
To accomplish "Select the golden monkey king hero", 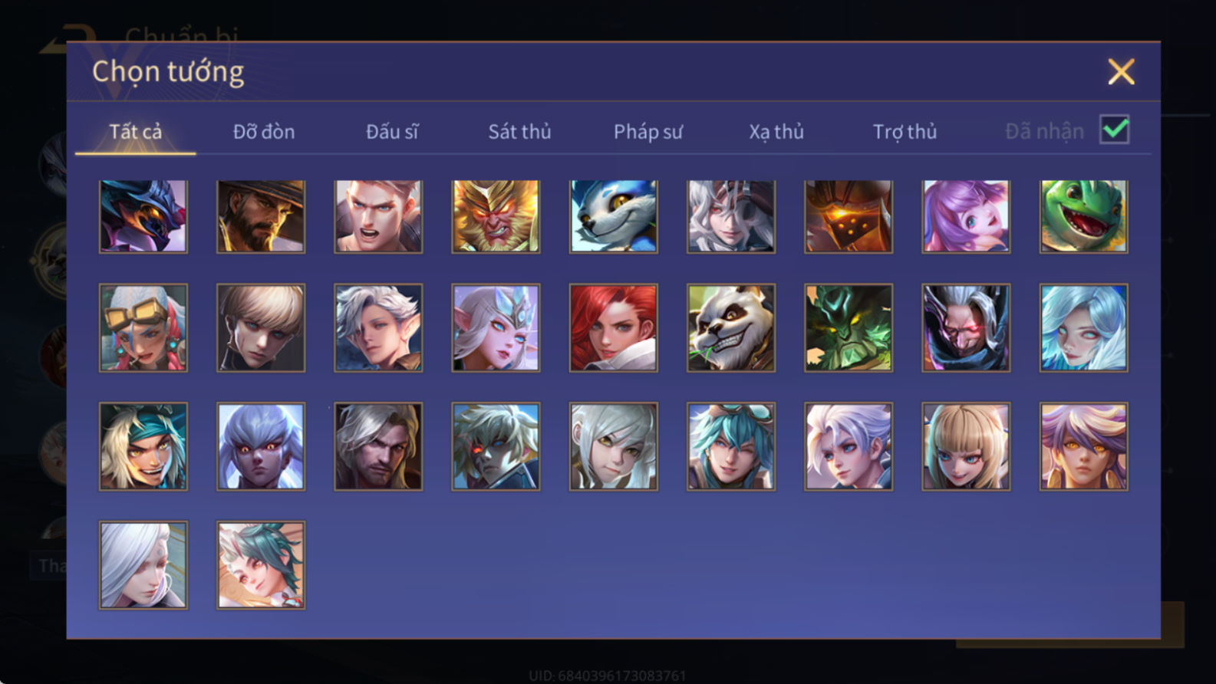I will 496,216.
